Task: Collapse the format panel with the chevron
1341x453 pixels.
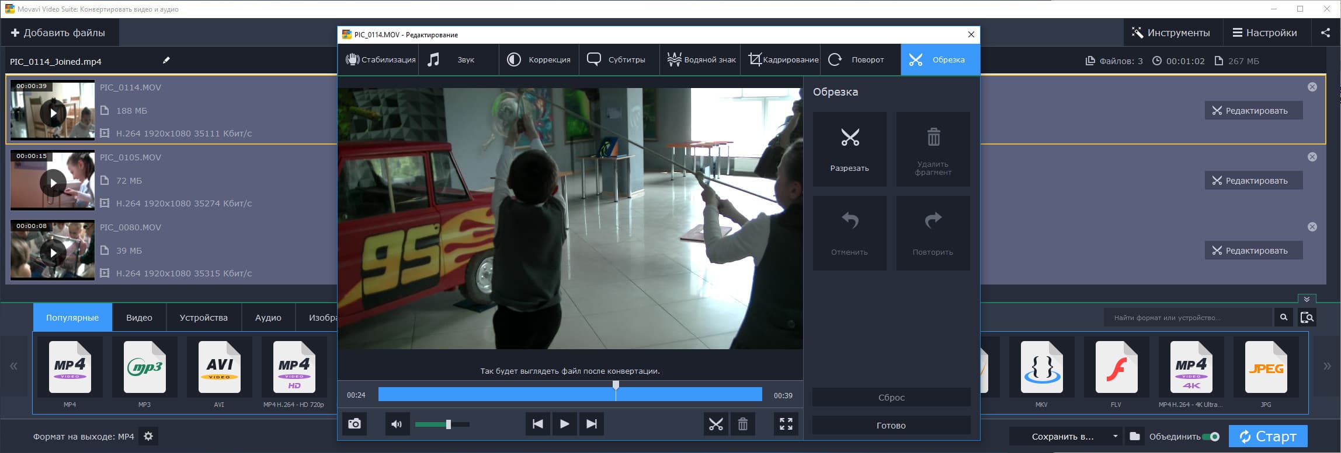Action: (1307, 299)
